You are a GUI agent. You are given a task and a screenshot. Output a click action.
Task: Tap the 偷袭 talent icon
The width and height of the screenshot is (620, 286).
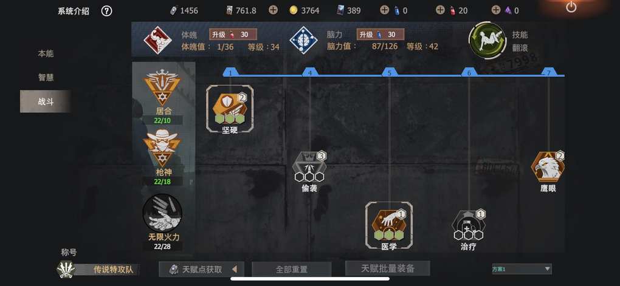[309, 166]
